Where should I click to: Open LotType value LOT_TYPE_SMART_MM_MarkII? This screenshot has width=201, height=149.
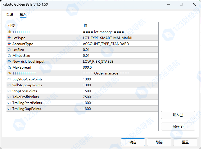point(120,38)
